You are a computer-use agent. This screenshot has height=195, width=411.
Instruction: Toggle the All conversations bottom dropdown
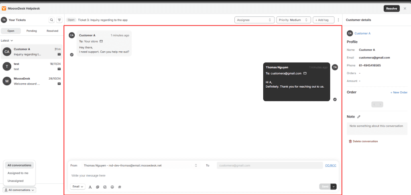coord(19,190)
